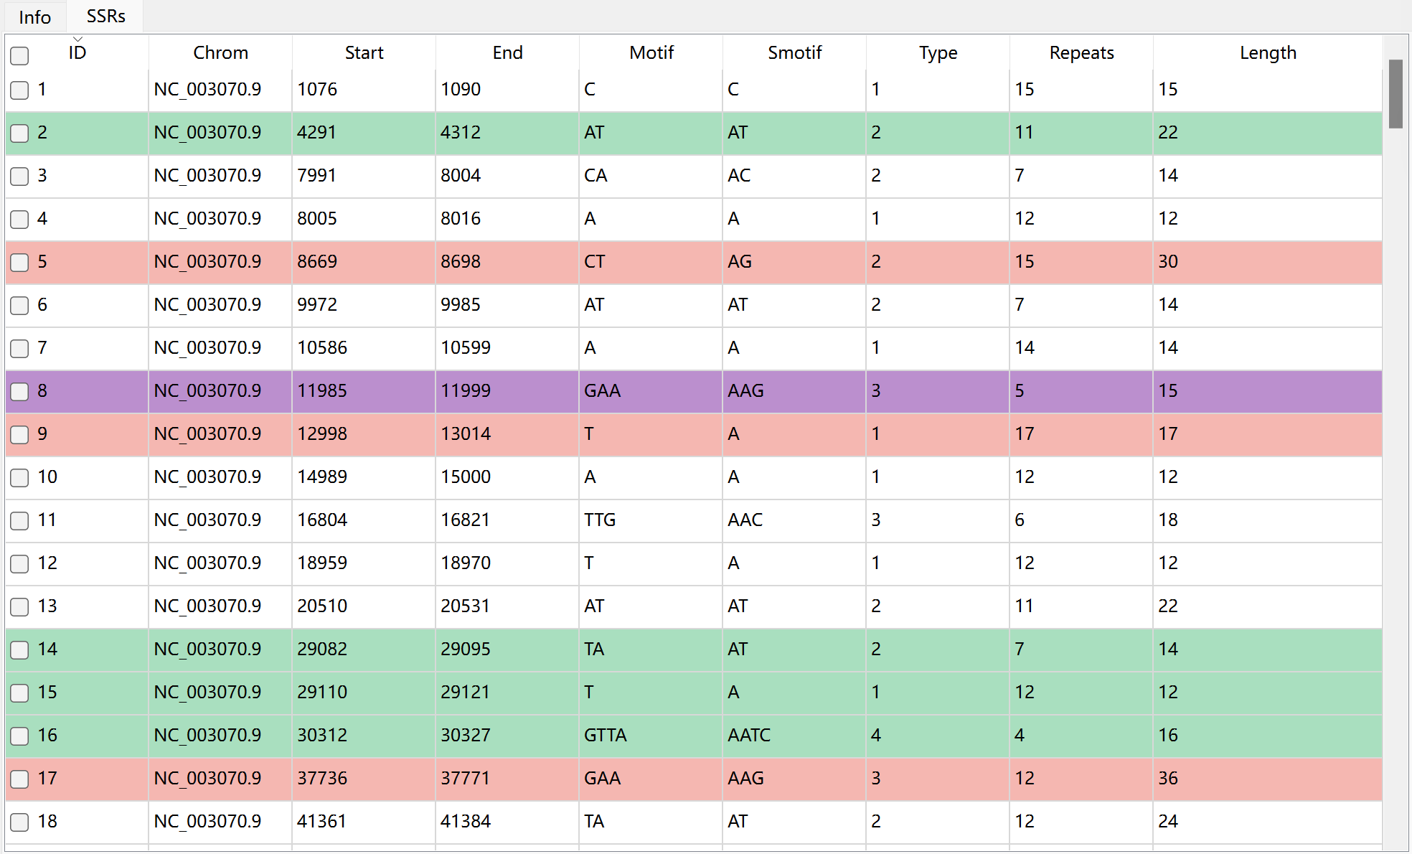
Task: Select the GTTA motif cell in row 16
Action: (x=651, y=736)
